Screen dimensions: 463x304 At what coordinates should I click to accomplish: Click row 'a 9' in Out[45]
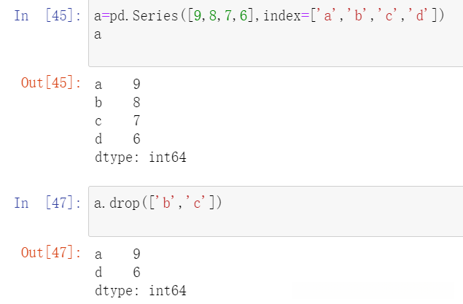117,85
